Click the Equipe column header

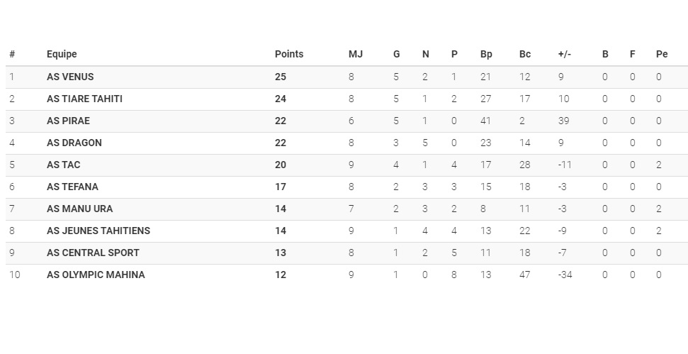(62, 54)
